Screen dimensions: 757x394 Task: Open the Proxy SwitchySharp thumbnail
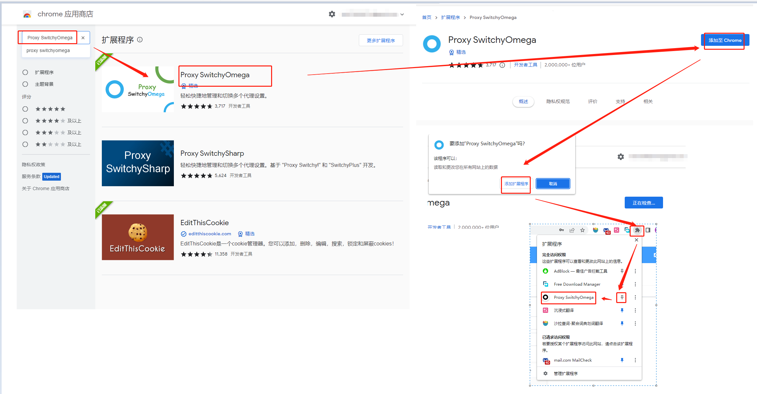coord(138,163)
